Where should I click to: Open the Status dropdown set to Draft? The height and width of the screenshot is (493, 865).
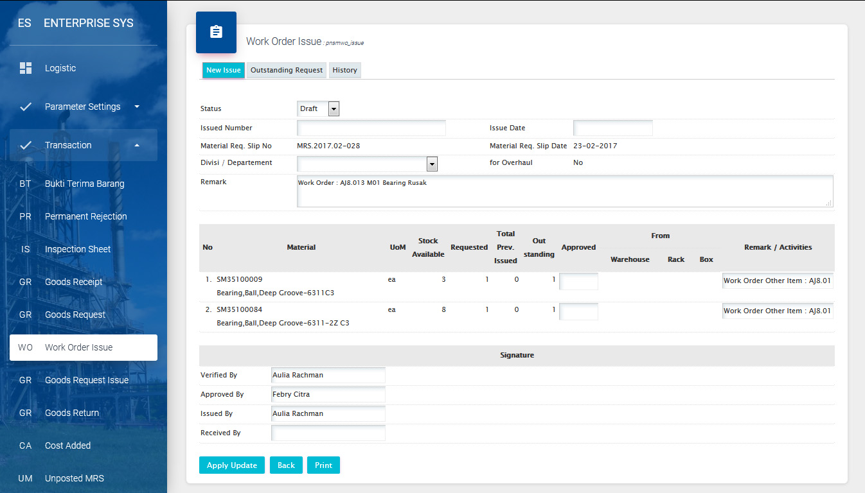(318, 108)
